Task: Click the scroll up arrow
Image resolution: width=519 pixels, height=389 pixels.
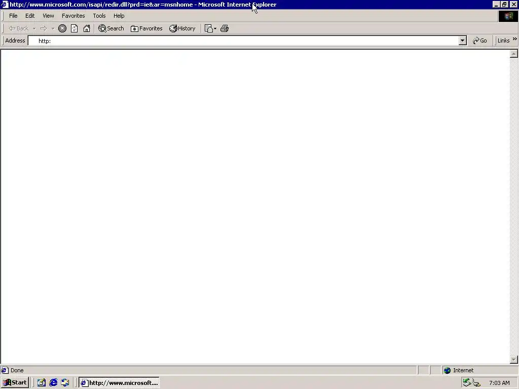Action: click(514, 54)
